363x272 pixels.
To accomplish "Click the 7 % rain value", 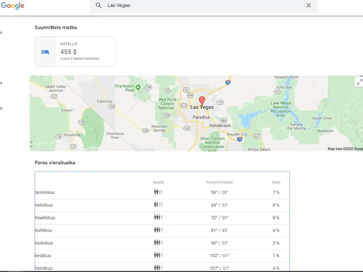I will [x=276, y=192].
